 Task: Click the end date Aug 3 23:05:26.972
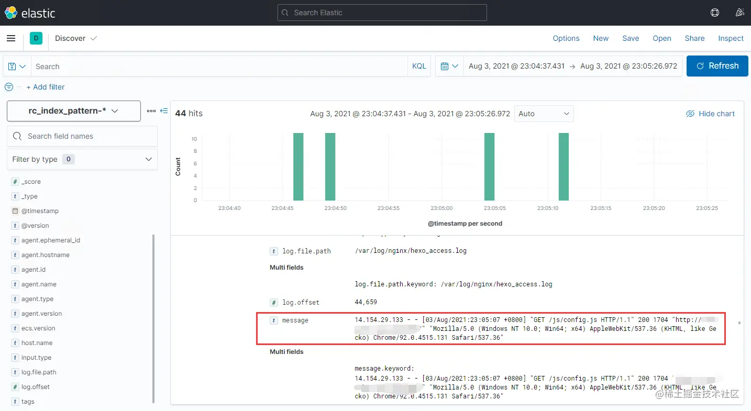629,66
